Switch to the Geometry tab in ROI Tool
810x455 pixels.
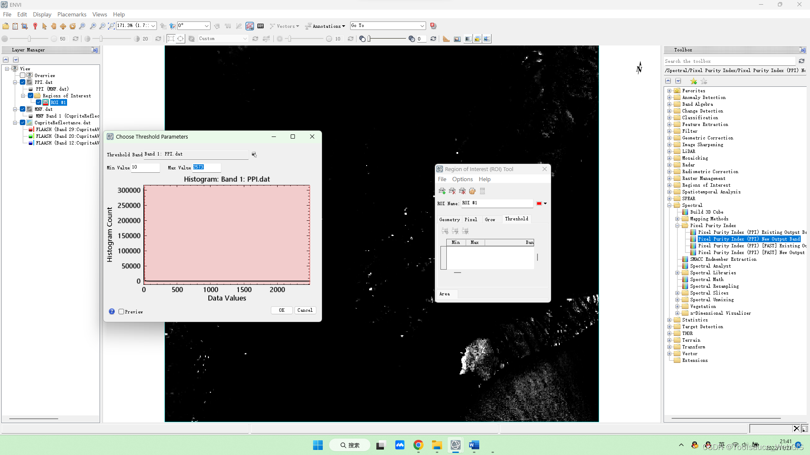coord(449,219)
